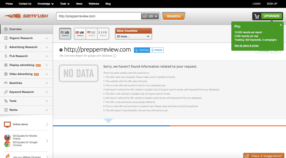This screenshot has width=286, height=158.
Task: Click the green UPGRADE button
Action: 271,16
